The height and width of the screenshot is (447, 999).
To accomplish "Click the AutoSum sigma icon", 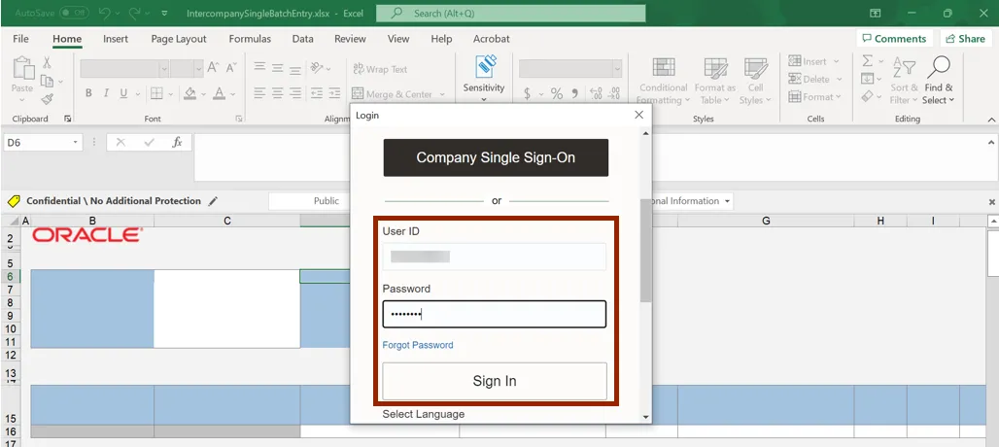I will [868, 61].
